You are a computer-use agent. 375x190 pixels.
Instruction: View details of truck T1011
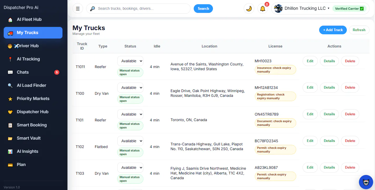tap(329, 61)
